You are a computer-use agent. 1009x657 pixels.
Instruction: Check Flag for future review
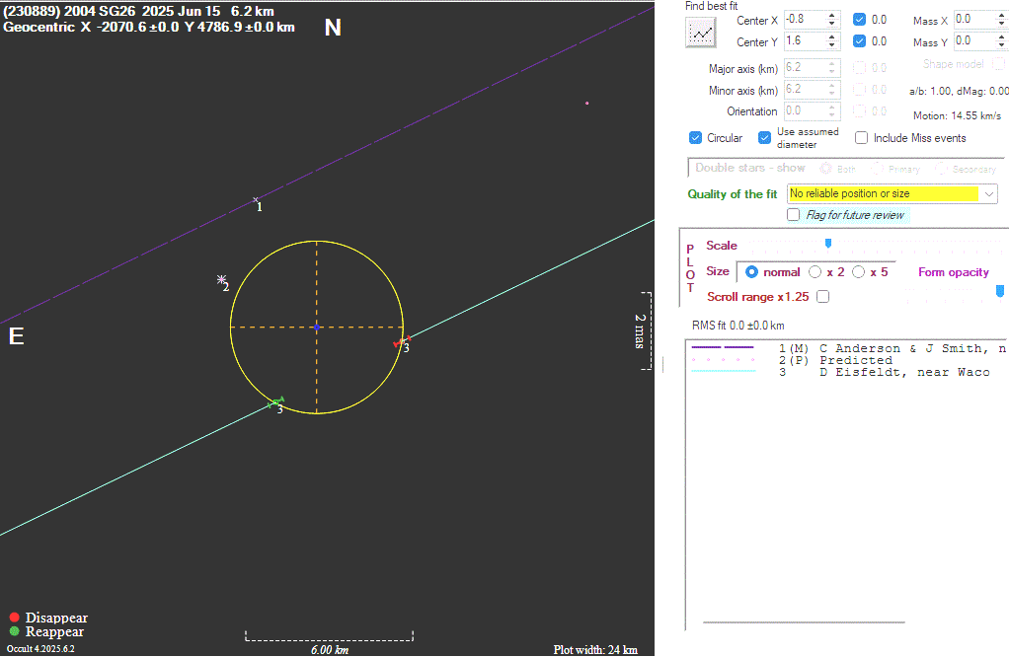click(x=794, y=215)
